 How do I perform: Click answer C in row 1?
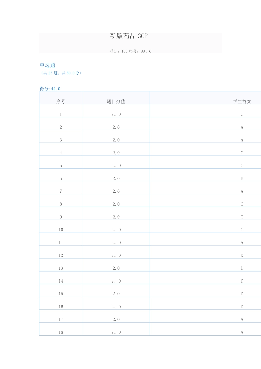coord(242,114)
